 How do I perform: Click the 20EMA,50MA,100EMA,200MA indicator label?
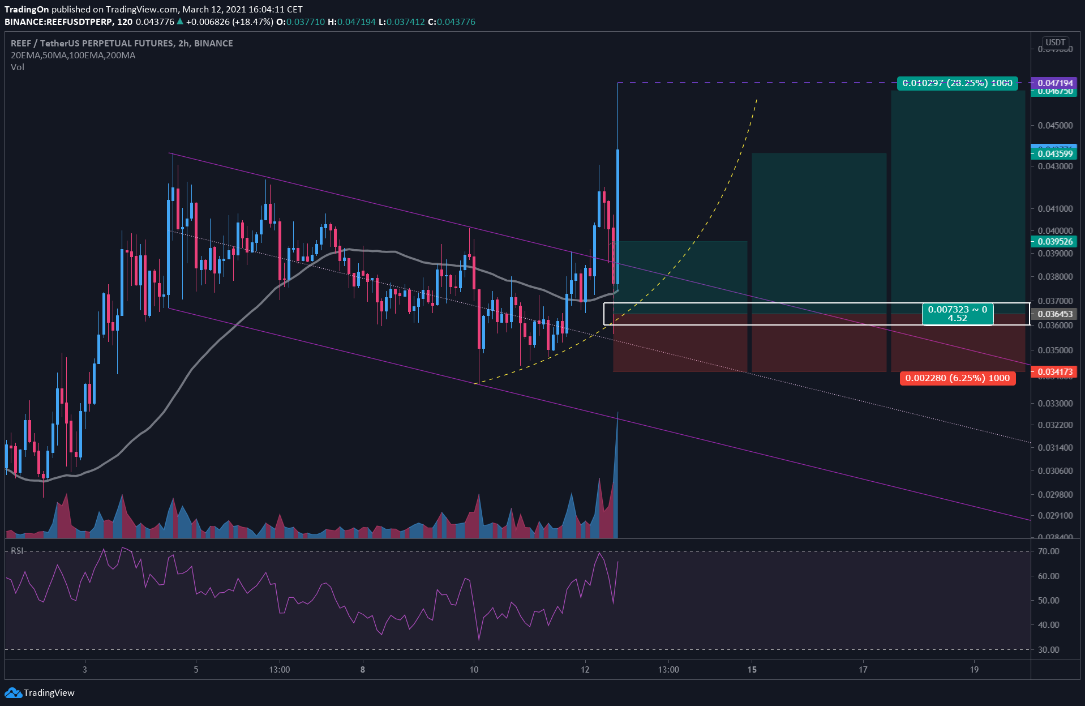pyautogui.click(x=73, y=55)
